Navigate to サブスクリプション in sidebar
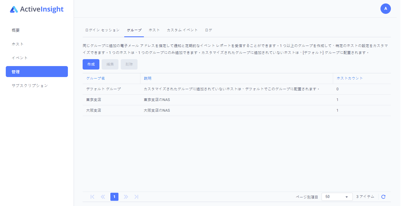401x206 pixels. 30,86
